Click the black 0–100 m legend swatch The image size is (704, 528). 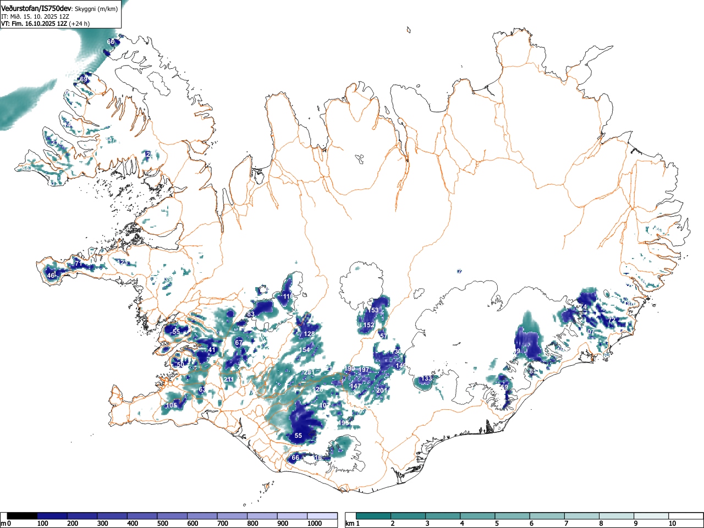[x=22, y=516]
